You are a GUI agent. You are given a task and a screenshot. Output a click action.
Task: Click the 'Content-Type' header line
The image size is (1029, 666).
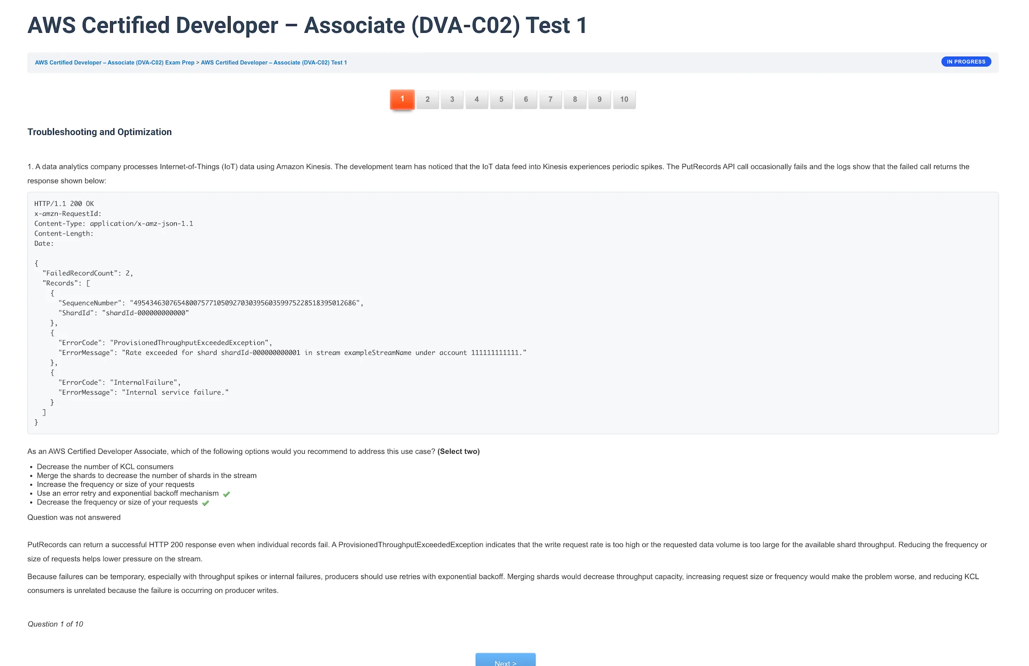(x=113, y=224)
